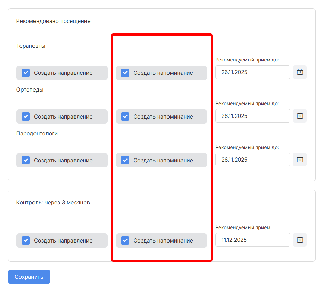The width and height of the screenshot is (322, 290).
Task: Uncheck Создать направление for Терапевты
Action: point(26,73)
